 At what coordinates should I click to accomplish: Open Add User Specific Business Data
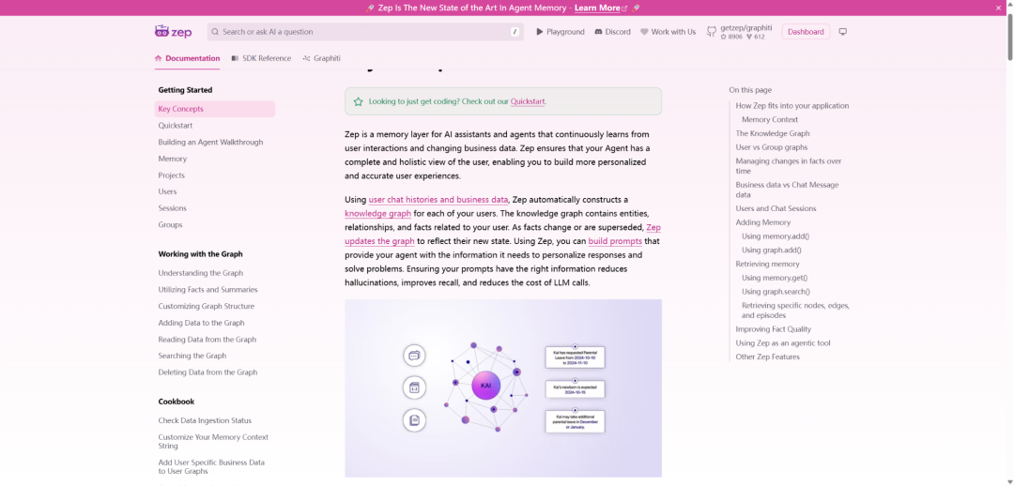[211, 466]
